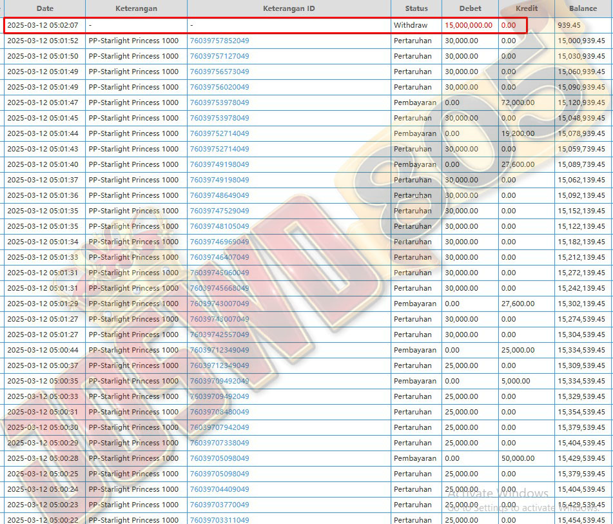The height and width of the screenshot is (524, 613).
Task: Open transaction ID 76039747529049
Action: pyautogui.click(x=219, y=211)
